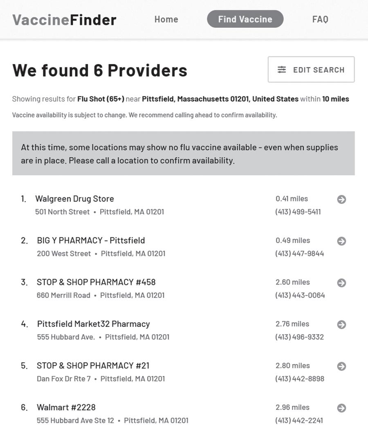Click the flu vaccine availability notice banner
The width and height of the screenshot is (368, 434).
click(x=183, y=154)
